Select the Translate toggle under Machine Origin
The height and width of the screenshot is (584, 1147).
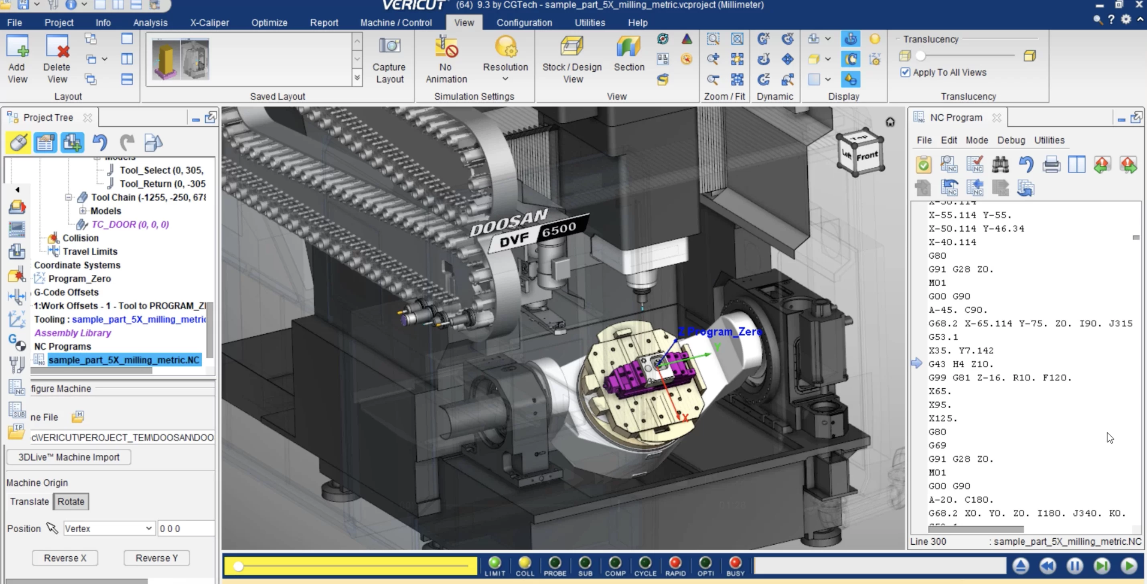[29, 501]
